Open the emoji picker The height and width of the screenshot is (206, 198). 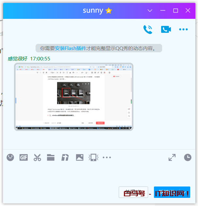click(10, 157)
